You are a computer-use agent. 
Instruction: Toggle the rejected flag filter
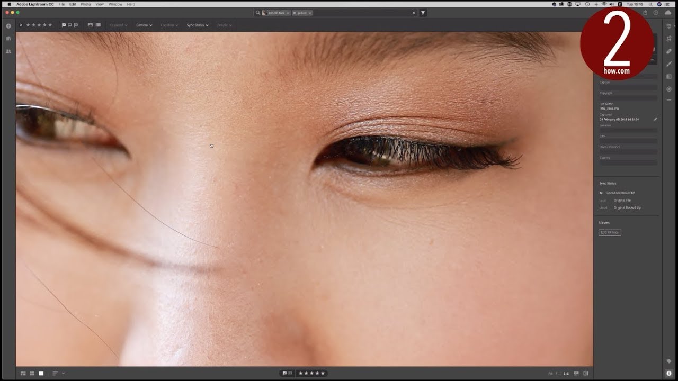[x=76, y=25]
